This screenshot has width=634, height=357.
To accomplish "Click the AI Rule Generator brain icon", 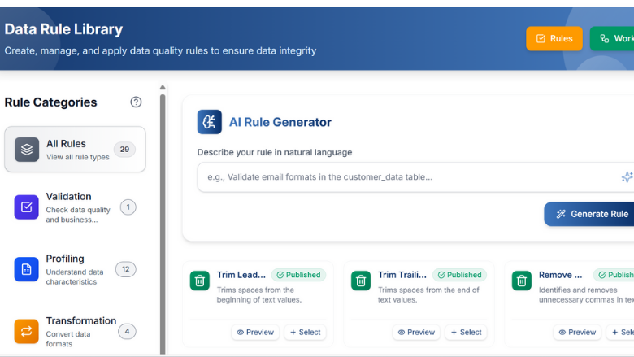I will point(210,122).
